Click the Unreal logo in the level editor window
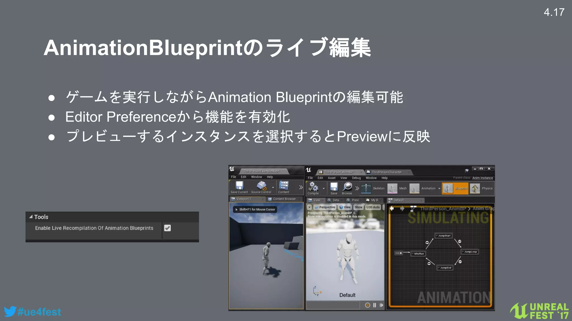Viewport: 572px width, 321px height. click(x=232, y=169)
